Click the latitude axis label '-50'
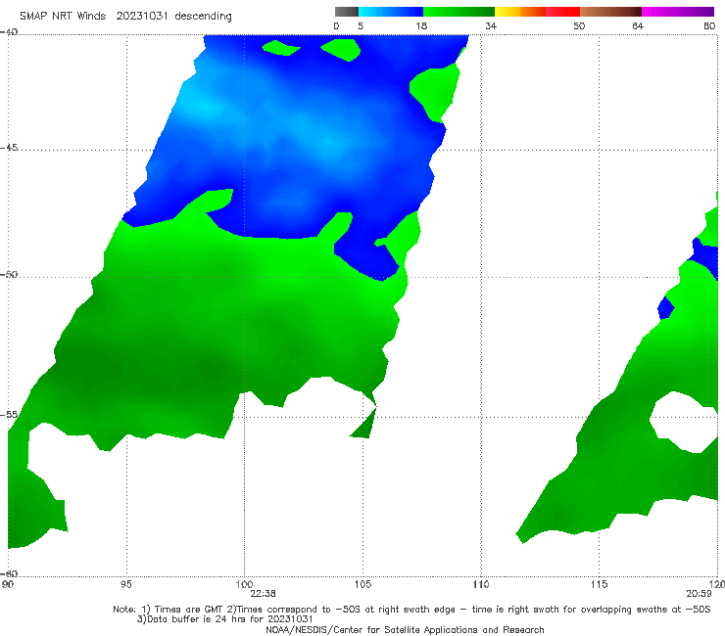The width and height of the screenshot is (725, 636). [x=9, y=275]
